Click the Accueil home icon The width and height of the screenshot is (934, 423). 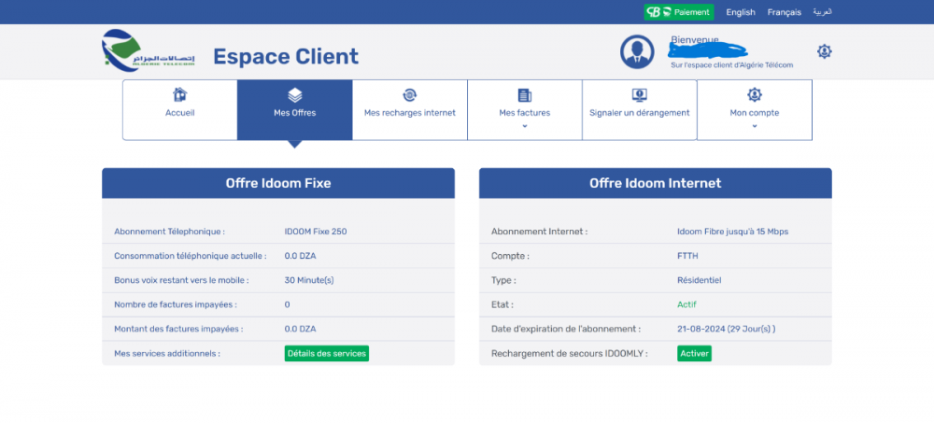tap(179, 95)
